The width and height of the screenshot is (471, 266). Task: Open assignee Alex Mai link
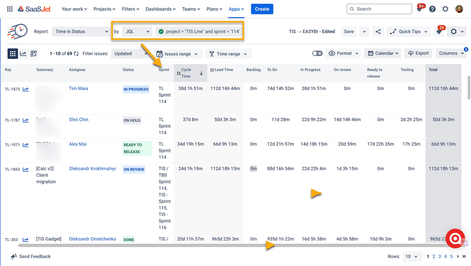tap(78, 144)
